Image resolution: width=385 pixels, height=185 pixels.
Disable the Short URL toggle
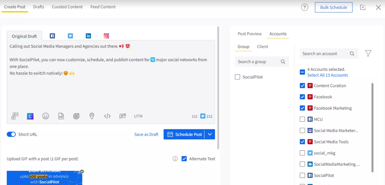[x=11, y=134]
